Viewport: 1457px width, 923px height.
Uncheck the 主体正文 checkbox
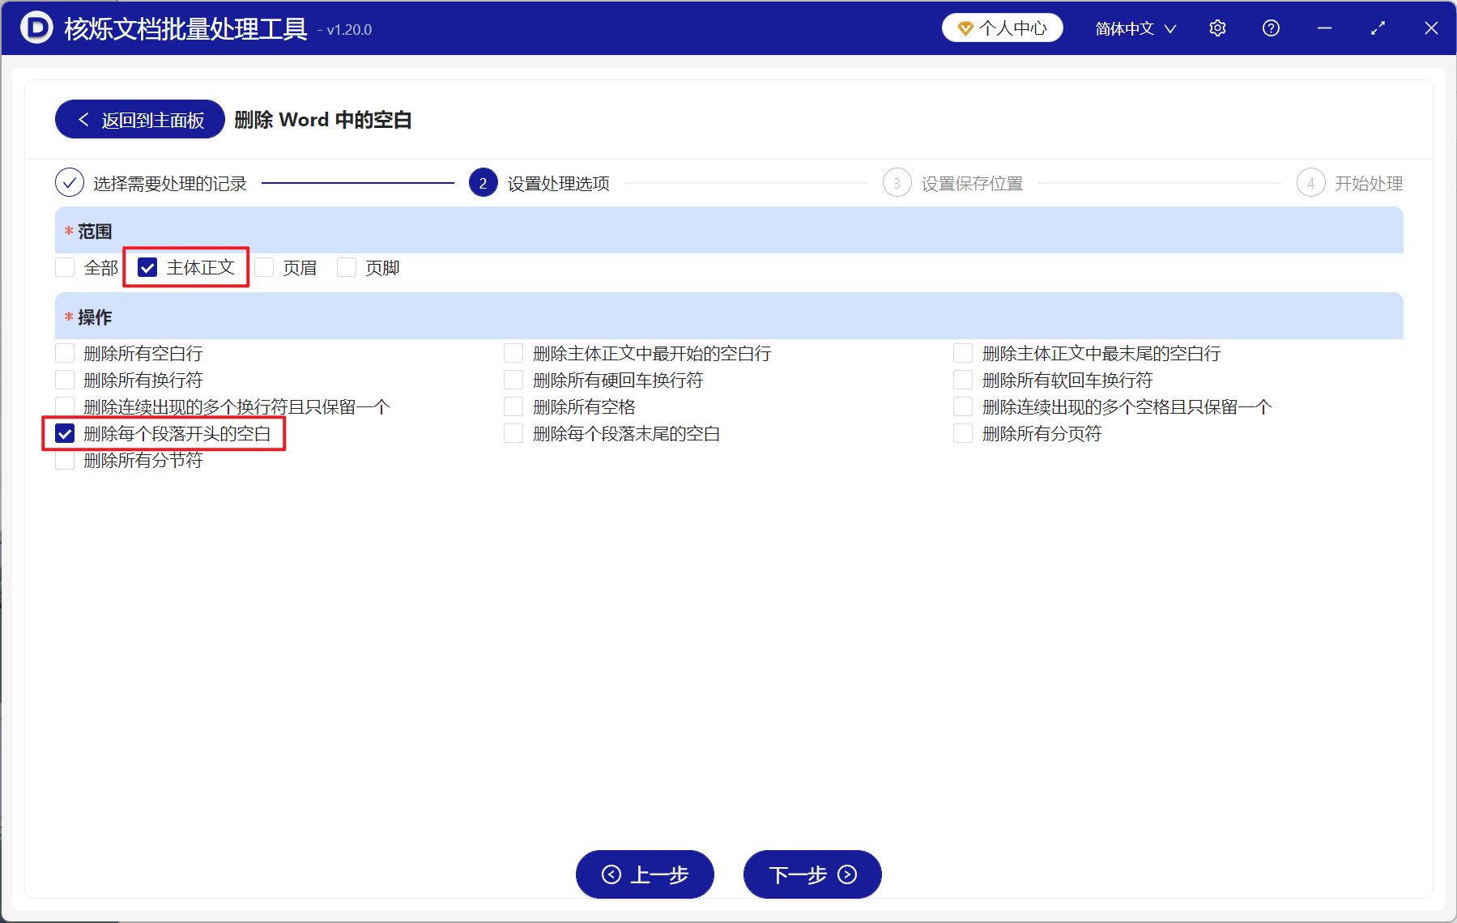click(147, 267)
